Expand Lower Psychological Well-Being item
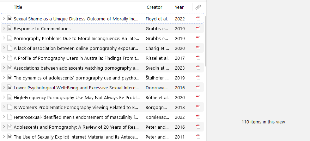 (x=4, y=87)
